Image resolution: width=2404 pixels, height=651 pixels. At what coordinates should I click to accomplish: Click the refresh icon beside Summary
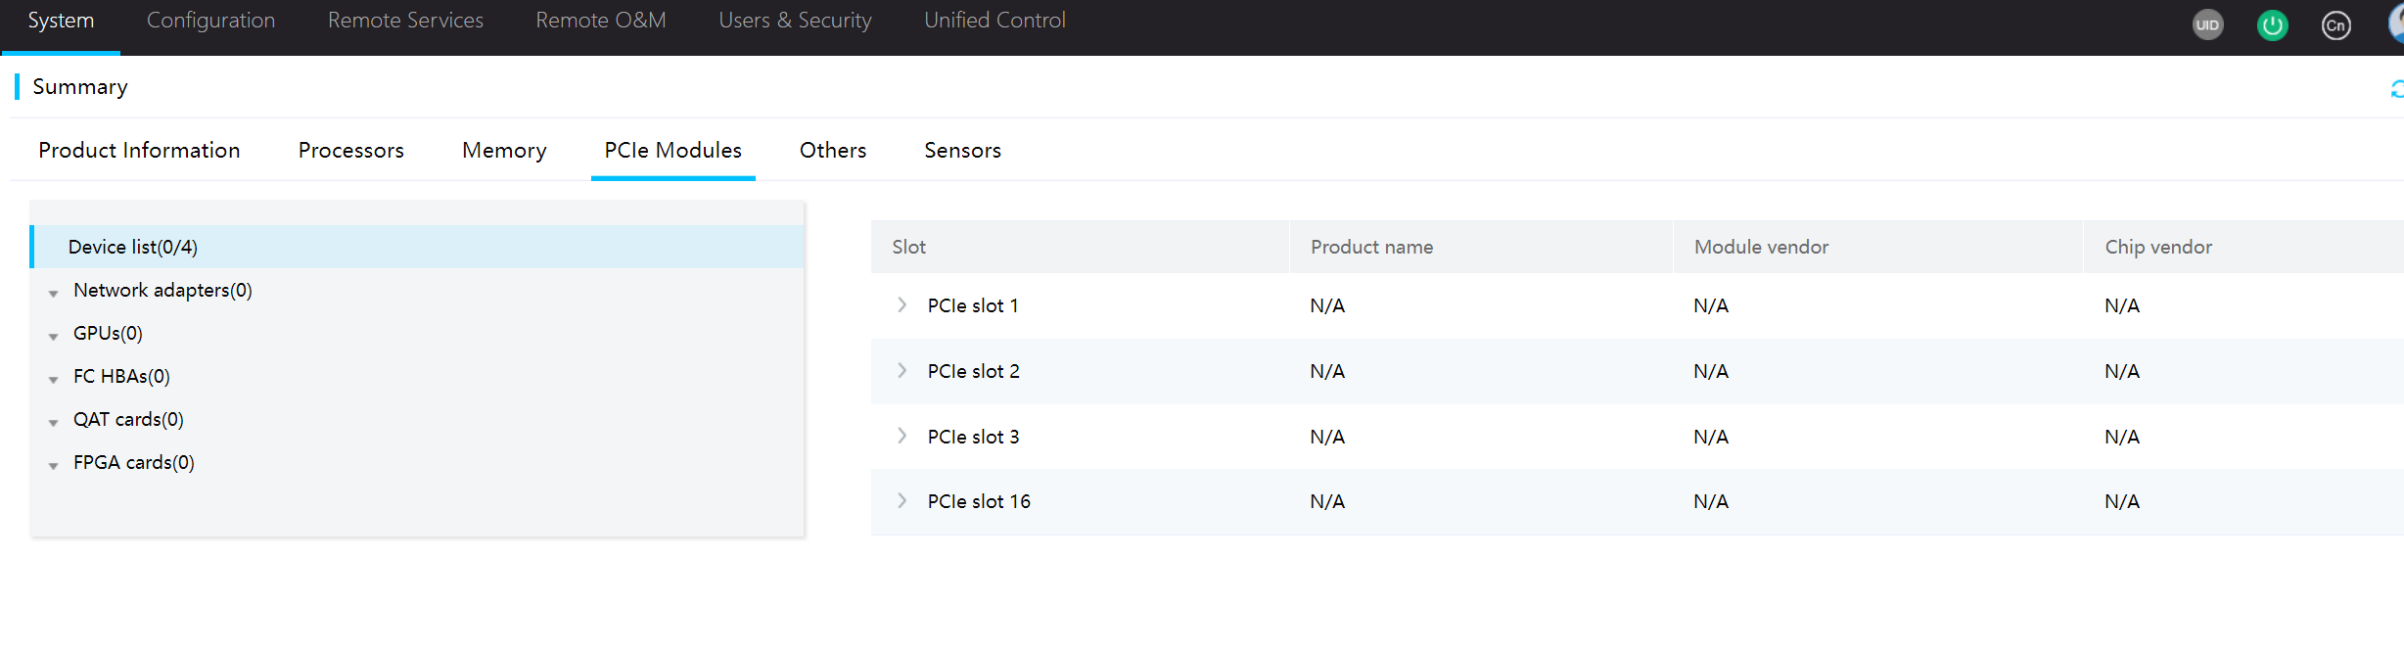pyautogui.click(x=2397, y=89)
